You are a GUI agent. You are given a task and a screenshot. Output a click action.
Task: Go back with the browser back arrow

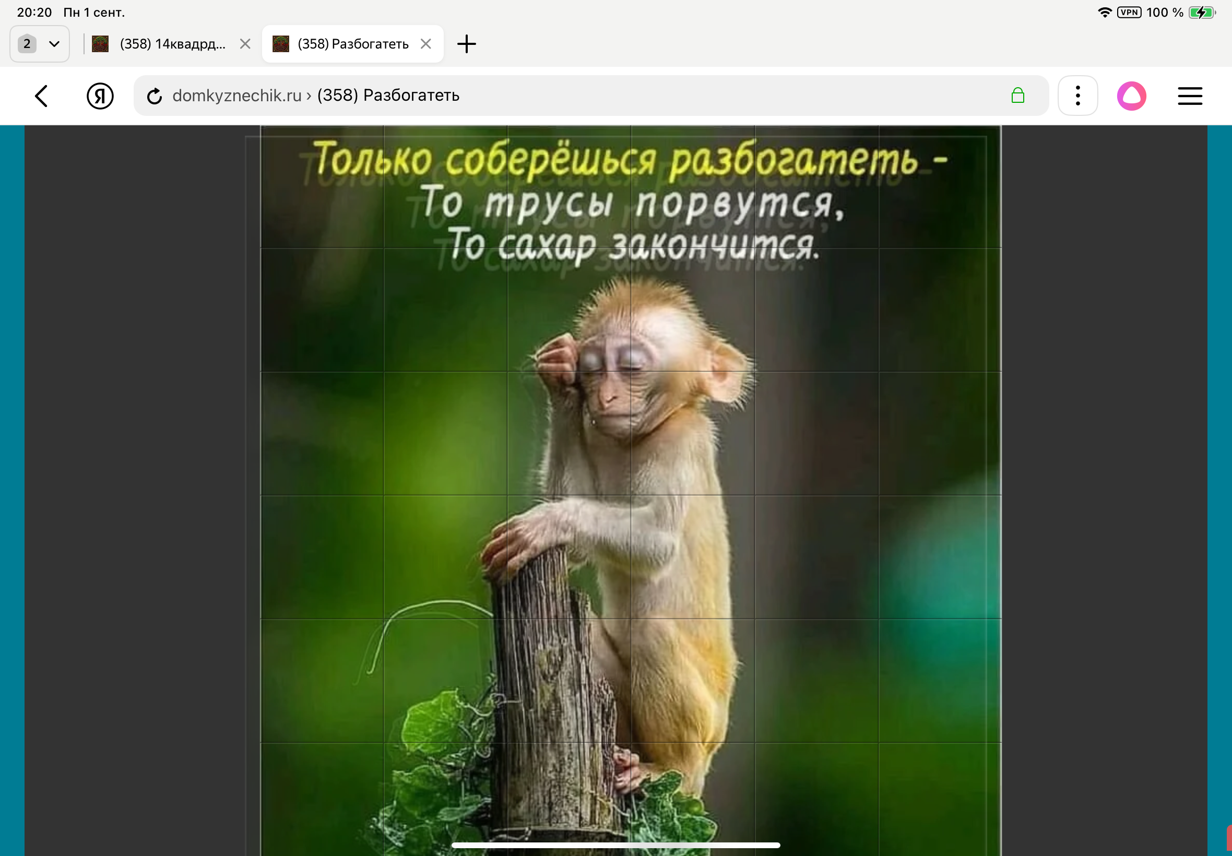point(41,96)
